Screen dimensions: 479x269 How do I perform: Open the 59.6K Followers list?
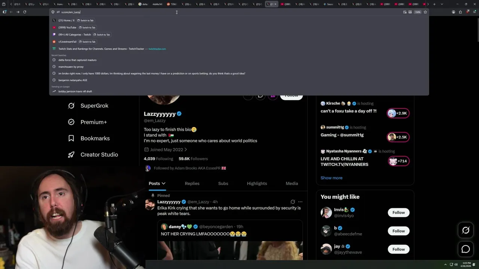193,159
